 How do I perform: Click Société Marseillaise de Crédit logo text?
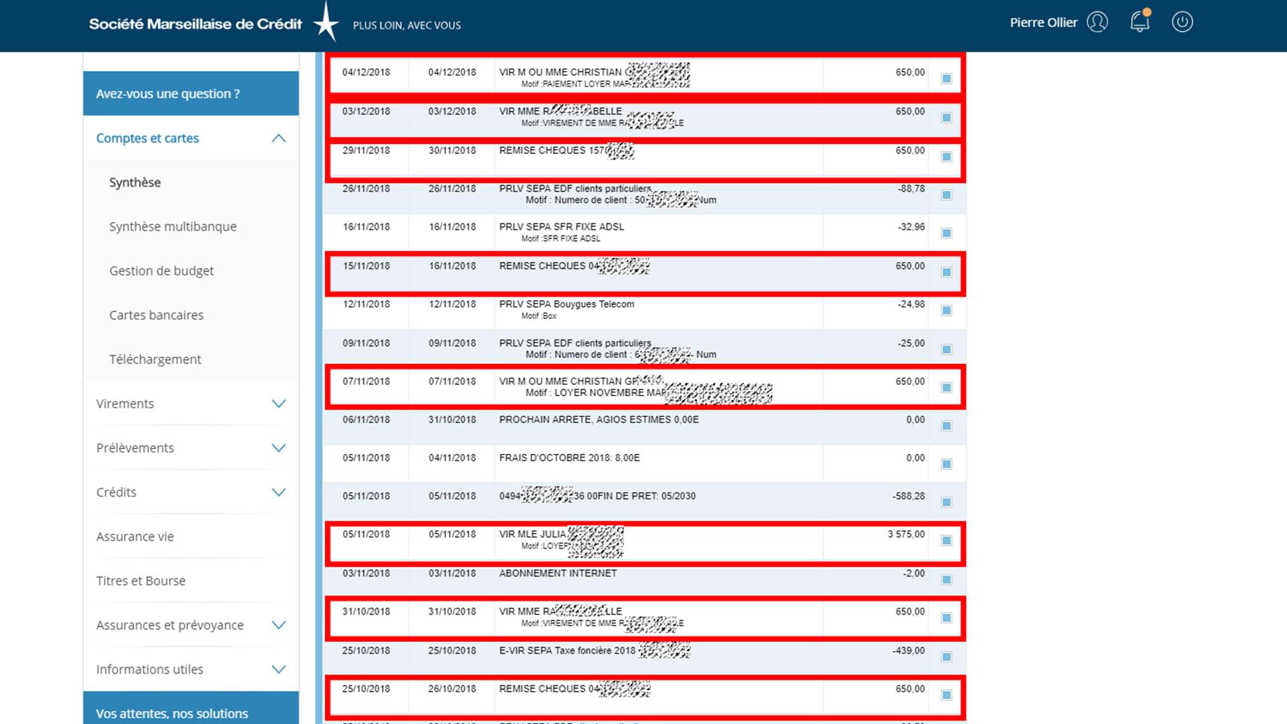196,24
